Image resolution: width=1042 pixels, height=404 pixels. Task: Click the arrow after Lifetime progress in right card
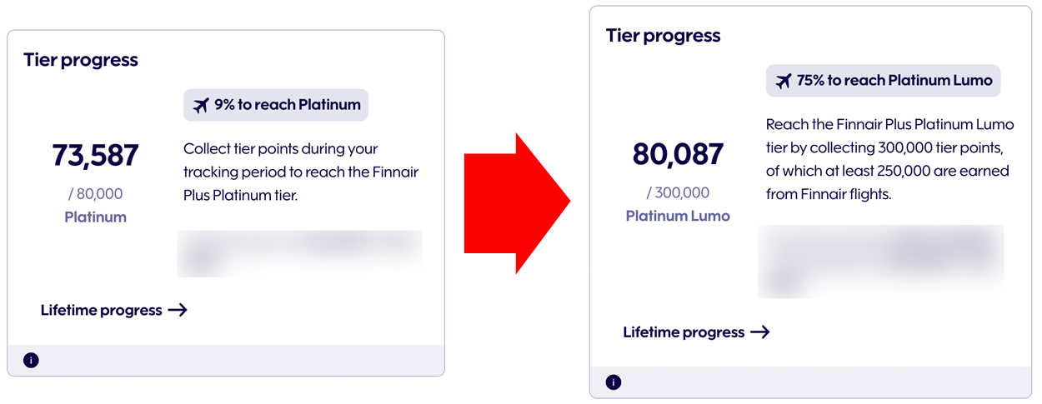click(759, 332)
